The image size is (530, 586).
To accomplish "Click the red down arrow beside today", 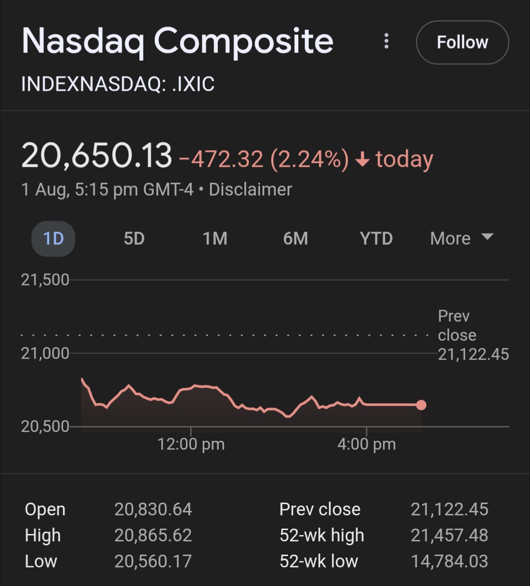I will [x=362, y=160].
